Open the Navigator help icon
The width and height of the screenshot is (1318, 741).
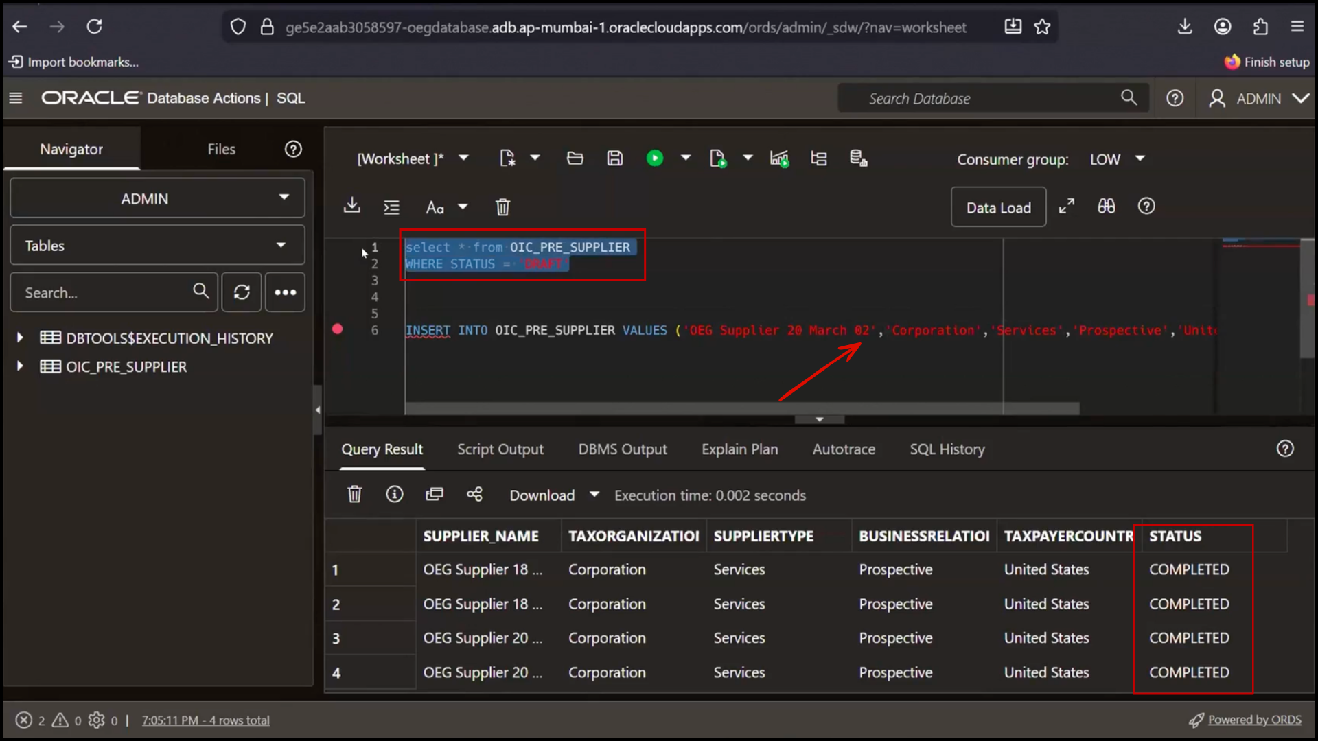click(293, 149)
